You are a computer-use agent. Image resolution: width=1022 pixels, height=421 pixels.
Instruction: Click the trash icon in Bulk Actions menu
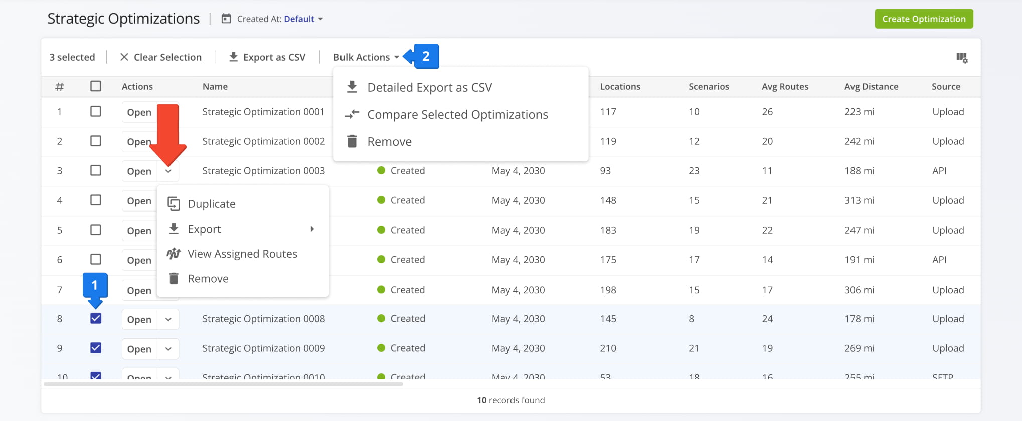(352, 141)
